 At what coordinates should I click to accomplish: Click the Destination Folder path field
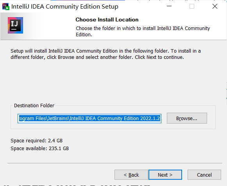(89, 119)
